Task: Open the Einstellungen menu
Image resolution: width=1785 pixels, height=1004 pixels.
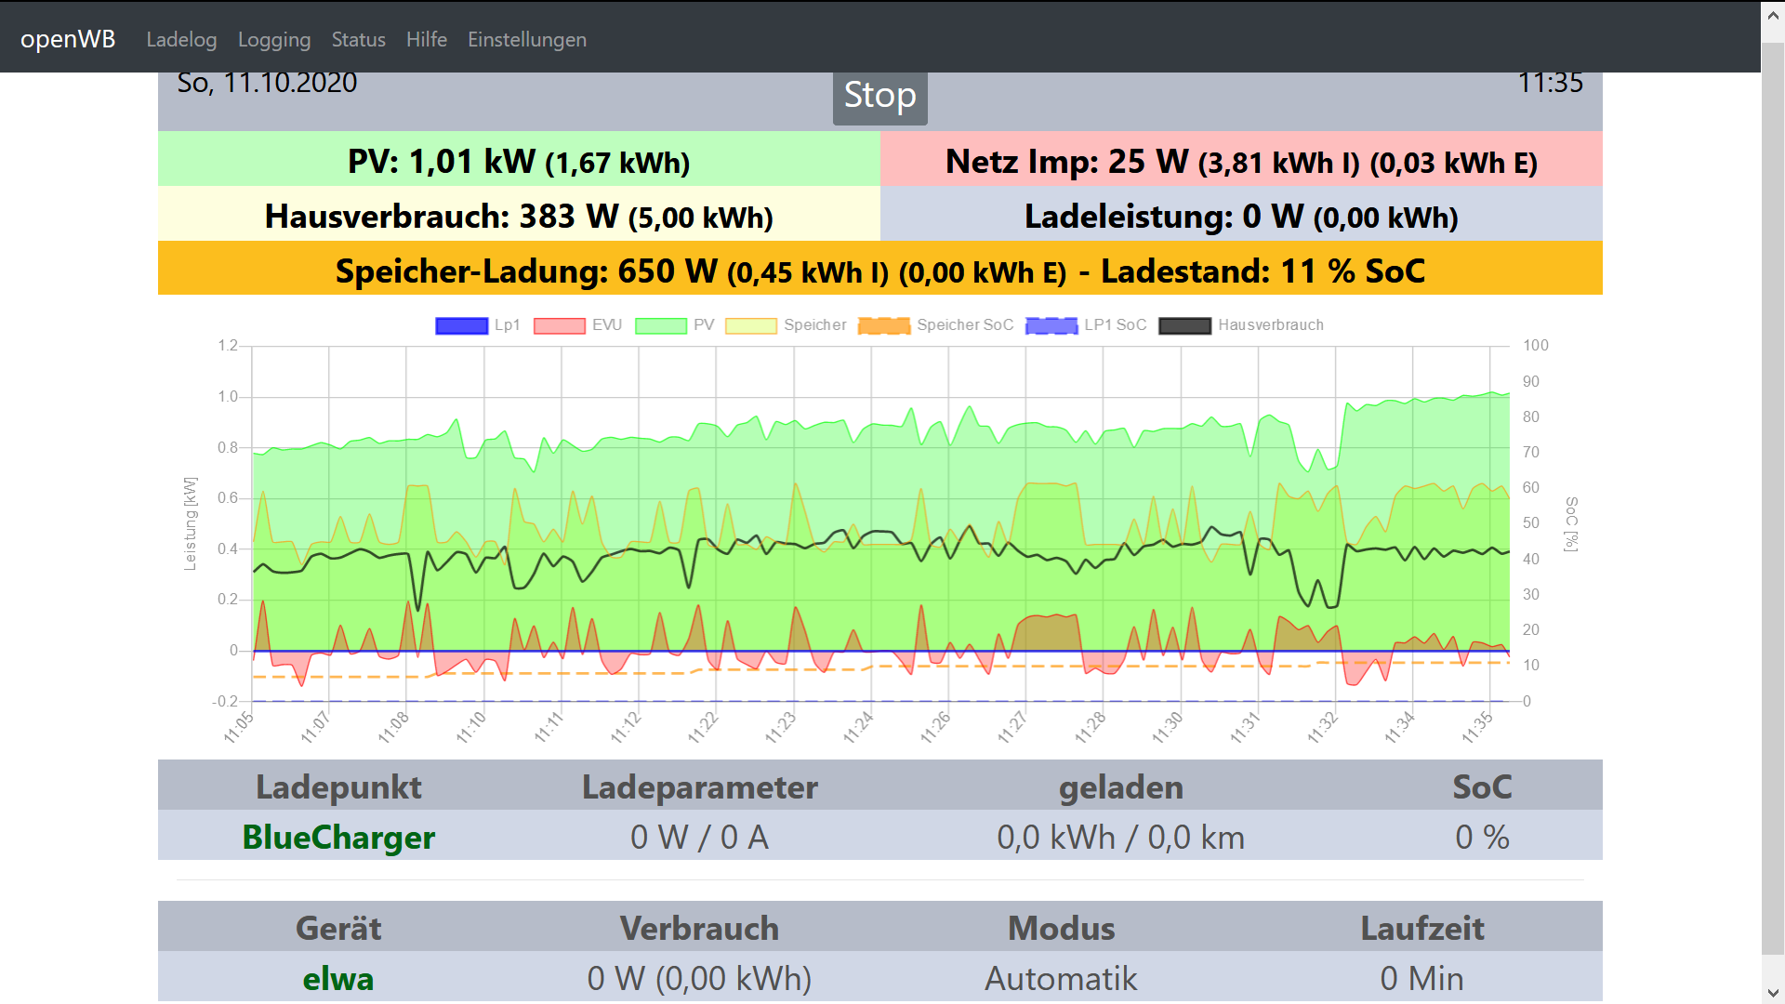Action: [x=527, y=39]
